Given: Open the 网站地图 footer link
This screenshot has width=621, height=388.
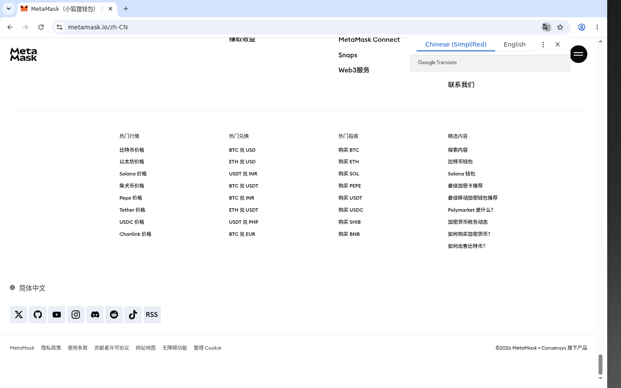Looking at the screenshot, I should [146, 348].
